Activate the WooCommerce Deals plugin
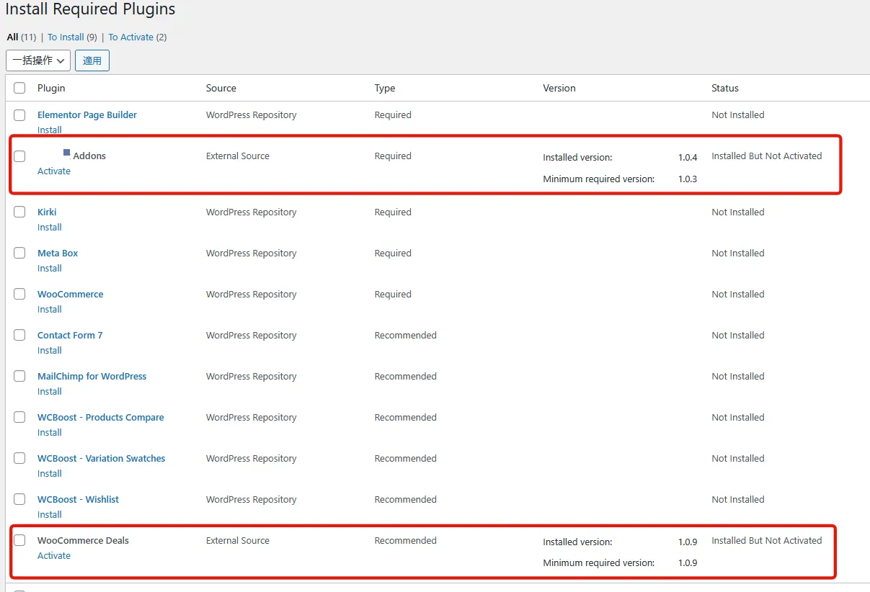870x592 pixels. [x=54, y=556]
